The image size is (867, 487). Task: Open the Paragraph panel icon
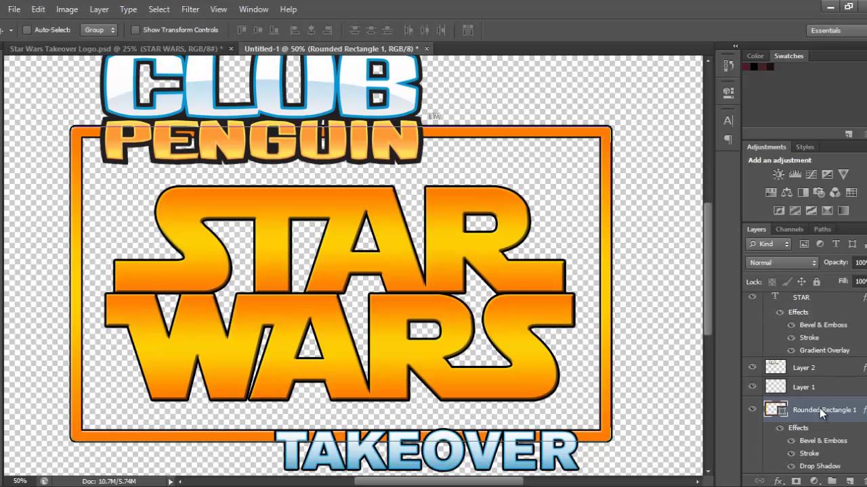(728, 139)
